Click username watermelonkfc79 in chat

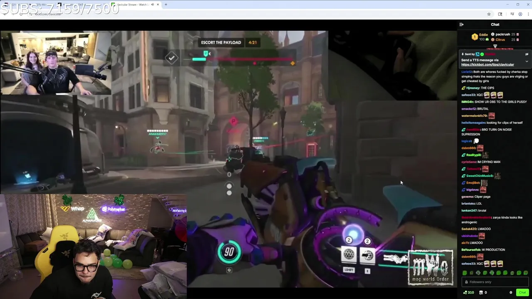coord(474,116)
